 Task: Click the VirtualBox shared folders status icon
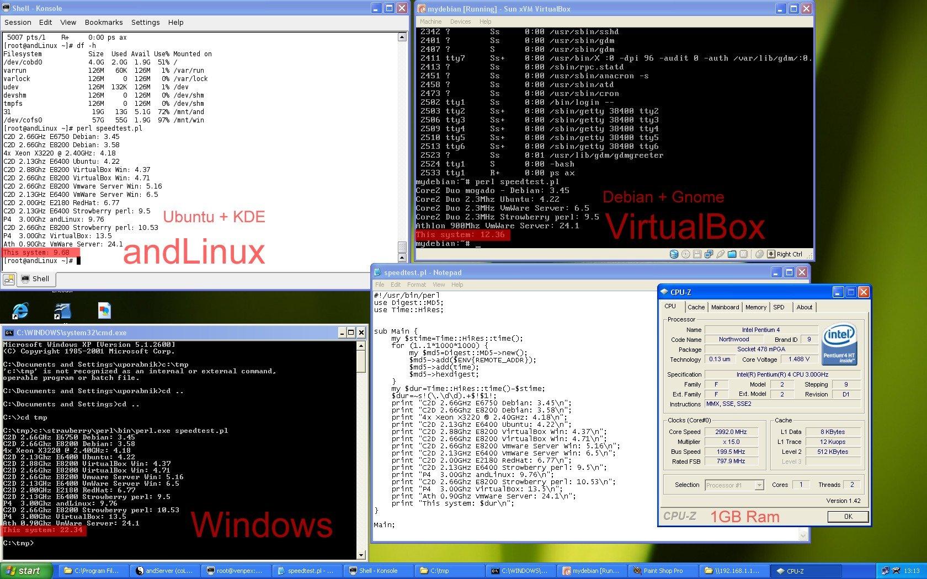pos(732,254)
